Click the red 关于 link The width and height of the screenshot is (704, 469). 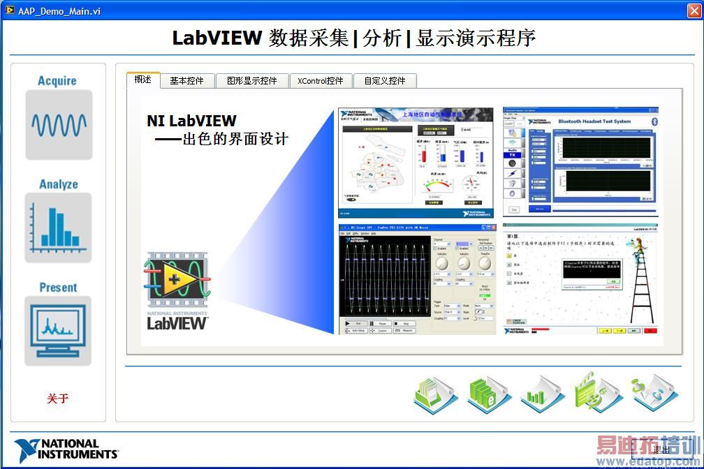(x=58, y=399)
